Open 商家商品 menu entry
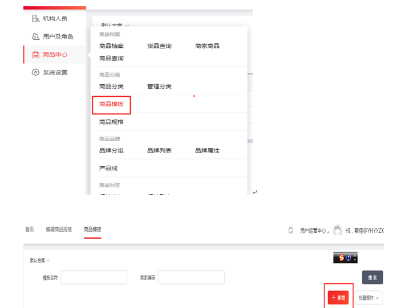The width and height of the screenshot is (405, 308). 207,46
